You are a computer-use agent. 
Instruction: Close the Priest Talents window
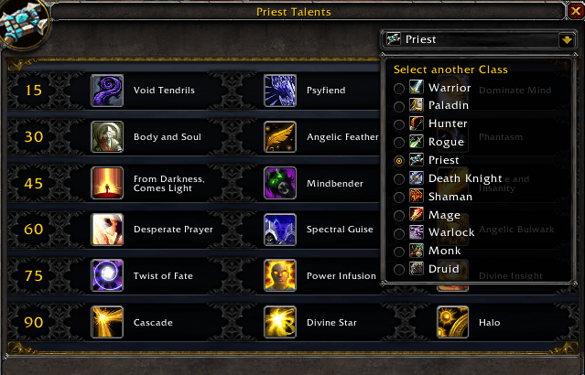coord(576,11)
